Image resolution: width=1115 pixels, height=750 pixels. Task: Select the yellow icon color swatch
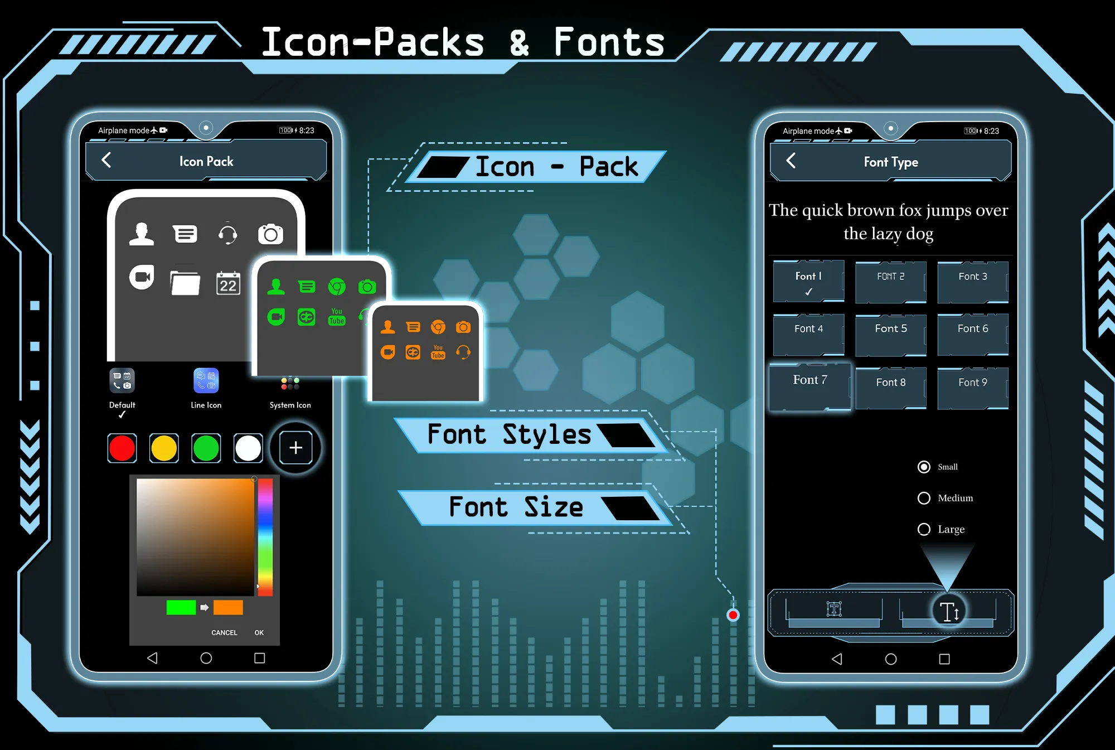(164, 448)
